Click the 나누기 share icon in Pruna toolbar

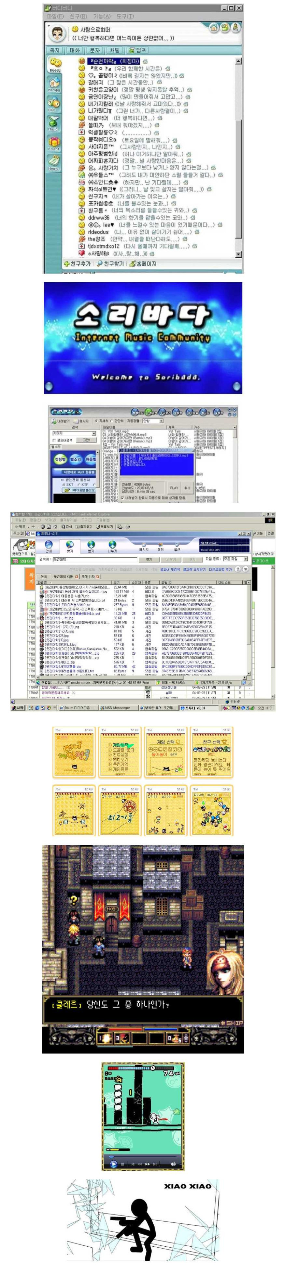pyautogui.click(x=112, y=546)
